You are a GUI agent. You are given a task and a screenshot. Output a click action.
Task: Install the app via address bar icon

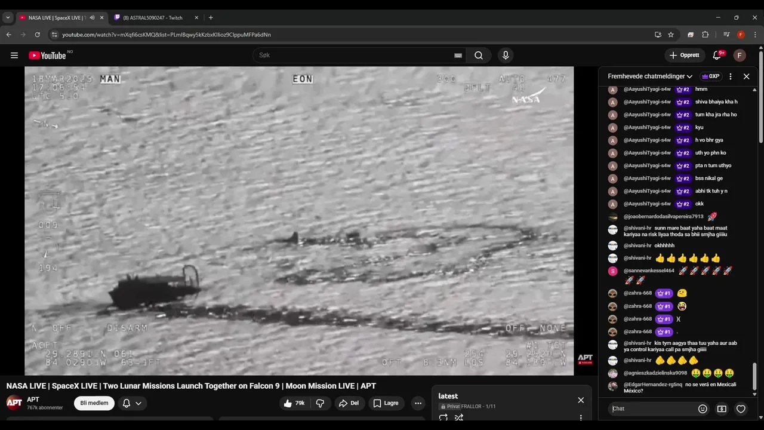coord(658,35)
